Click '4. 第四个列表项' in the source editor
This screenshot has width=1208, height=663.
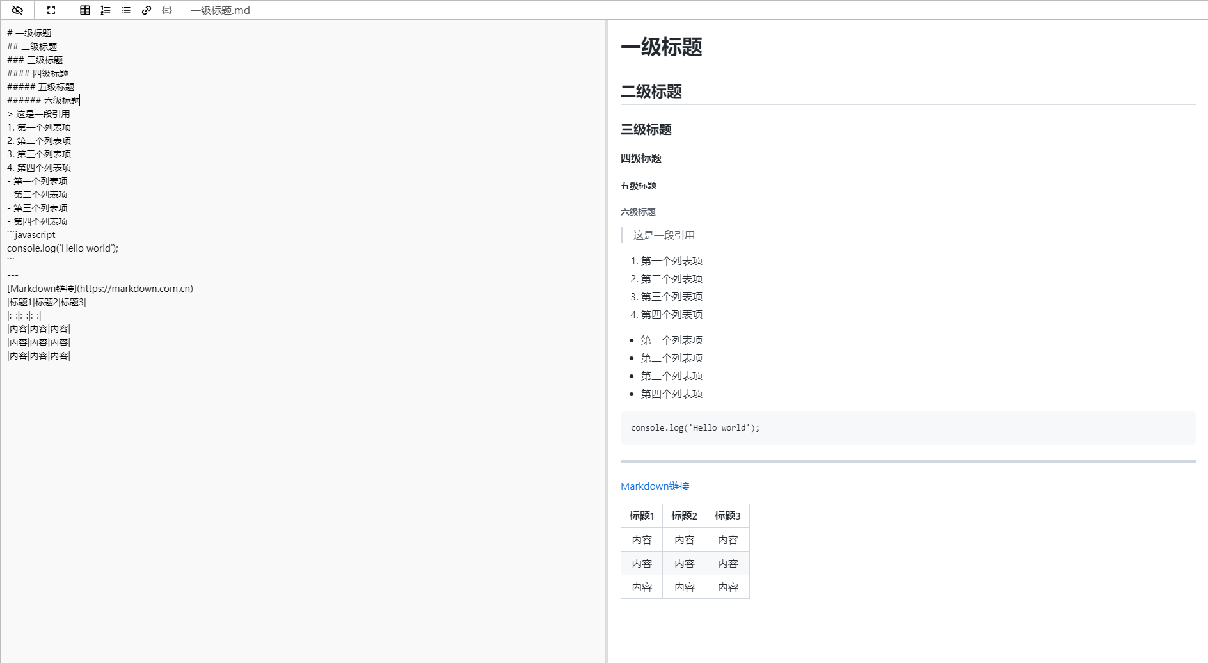tap(39, 168)
